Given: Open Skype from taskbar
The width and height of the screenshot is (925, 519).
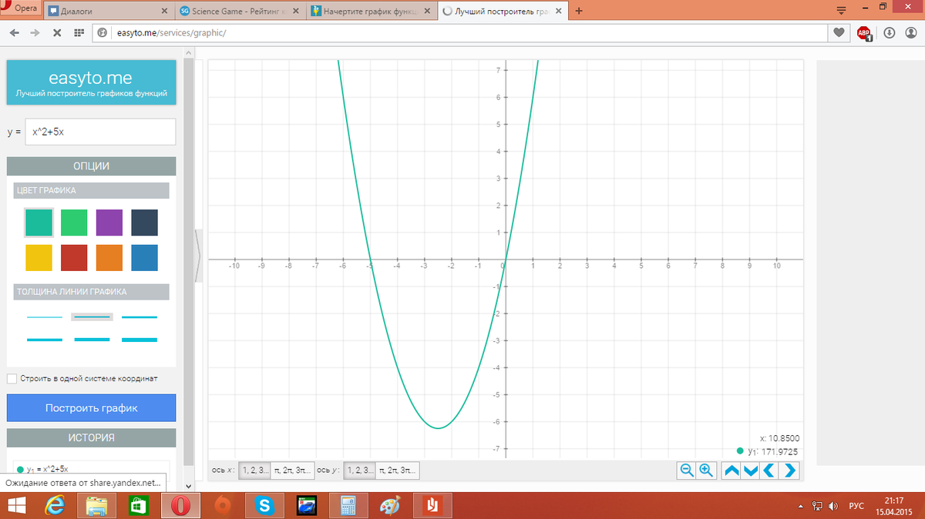Looking at the screenshot, I should 265,506.
